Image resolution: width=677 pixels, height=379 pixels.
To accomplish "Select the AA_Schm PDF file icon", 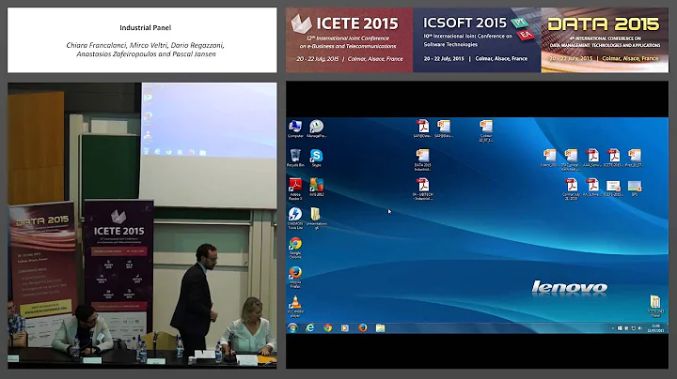I will pos(591,188).
